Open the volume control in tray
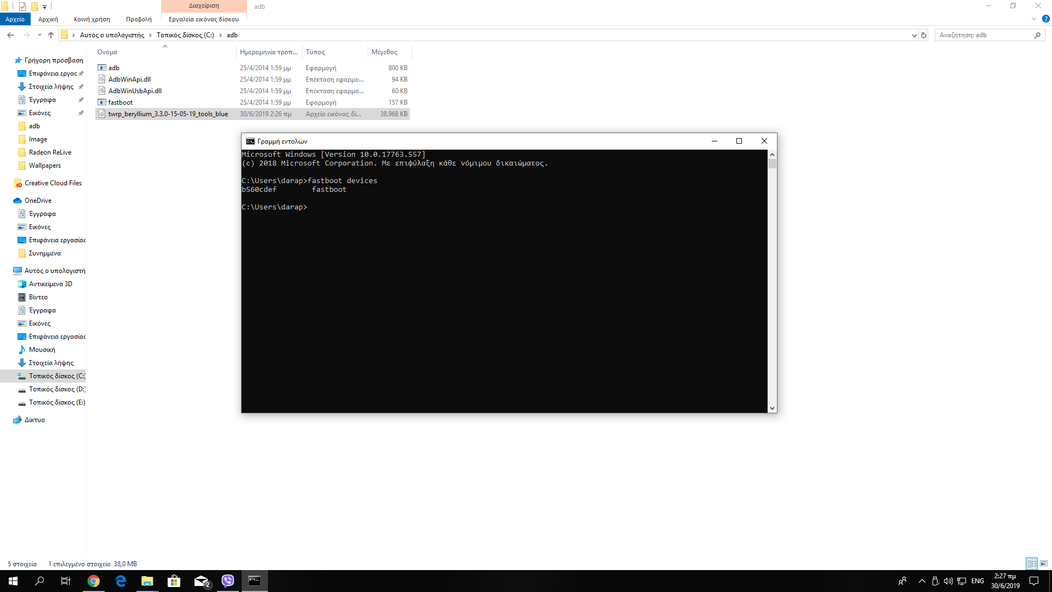Image resolution: width=1052 pixels, height=592 pixels. click(x=948, y=581)
